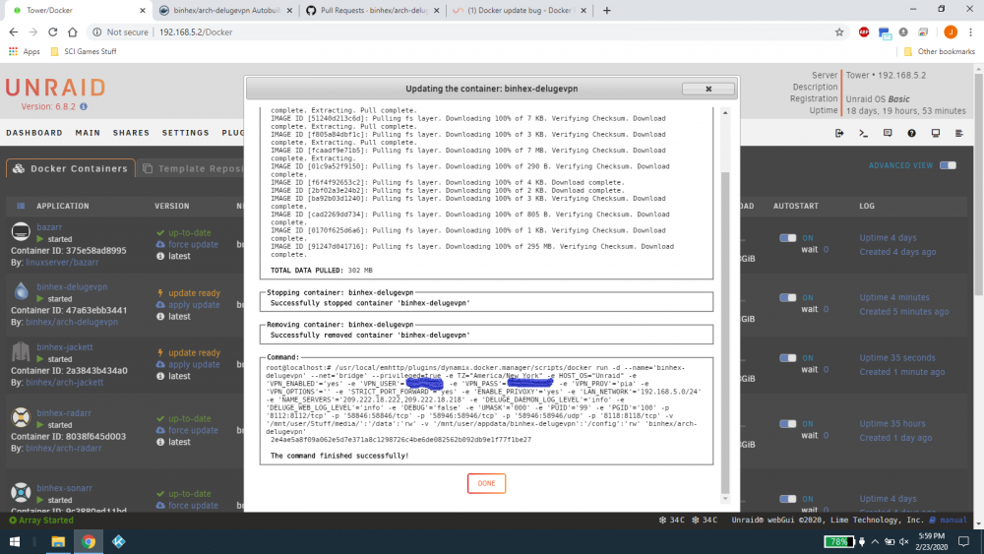Toggle autostart for binhex-jackett container
The image size is (984, 554).
787,357
